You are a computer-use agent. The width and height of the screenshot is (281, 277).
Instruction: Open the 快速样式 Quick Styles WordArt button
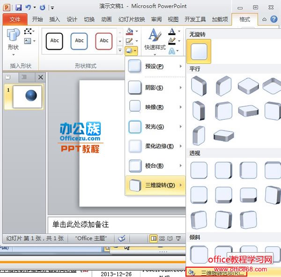[155, 42]
